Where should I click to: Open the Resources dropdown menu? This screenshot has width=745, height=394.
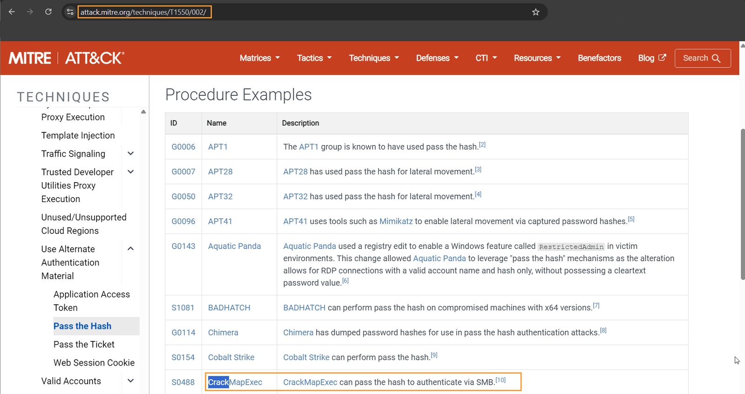[x=537, y=58]
